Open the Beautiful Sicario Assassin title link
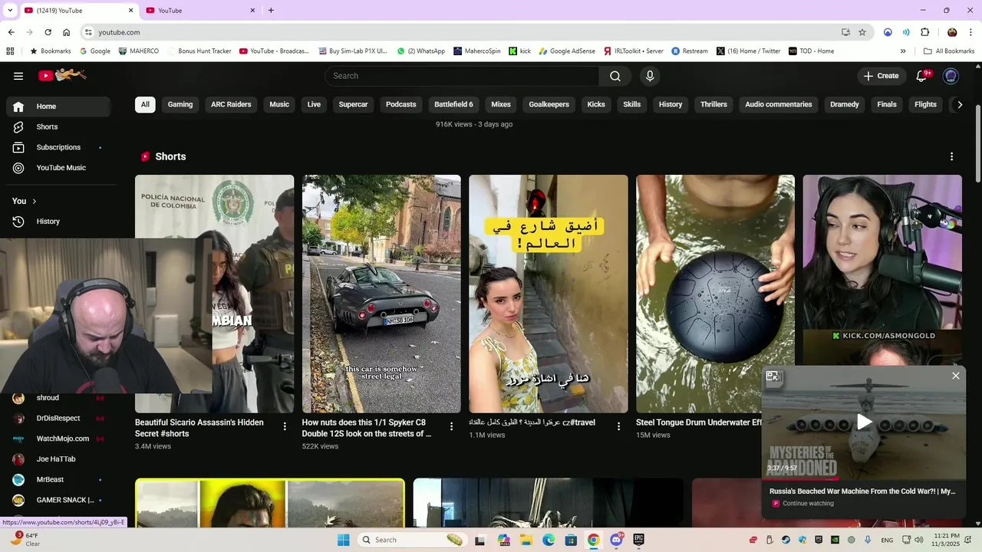The width and height of the screenshot is (982, 552). 199,428
